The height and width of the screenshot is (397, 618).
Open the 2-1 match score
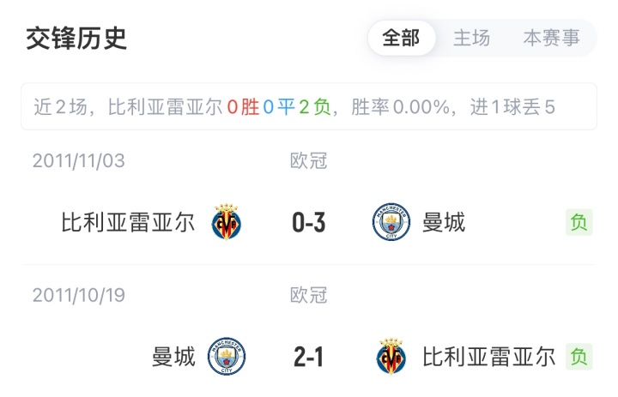(x=308, y=356)
